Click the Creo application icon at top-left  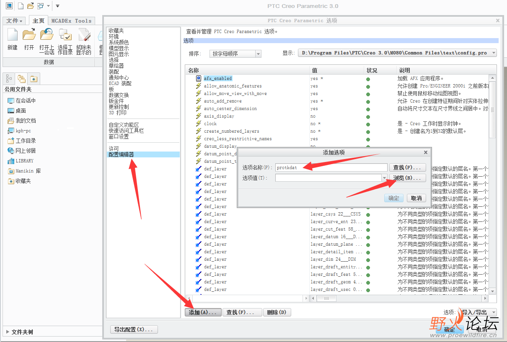click(9, 6)
